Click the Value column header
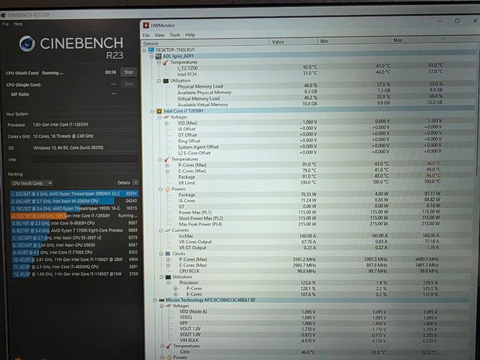Screen dimensions: 480x360 click(293, 42)
